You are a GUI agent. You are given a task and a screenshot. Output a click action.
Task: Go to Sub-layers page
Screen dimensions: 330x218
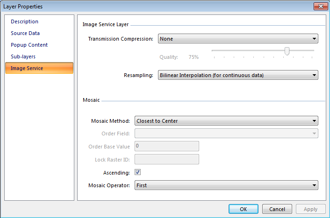(x=23, y=56)
